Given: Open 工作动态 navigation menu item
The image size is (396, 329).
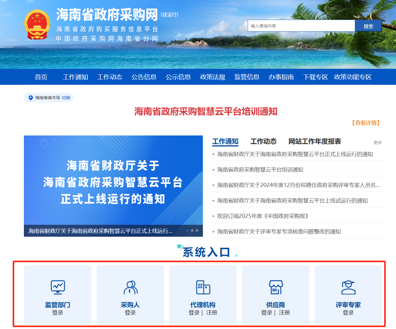Looking at the screenshot, I should click(x=110, y=77).
